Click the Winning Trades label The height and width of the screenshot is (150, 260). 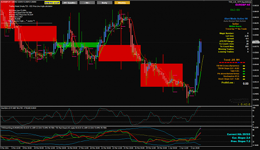[226, 49]
